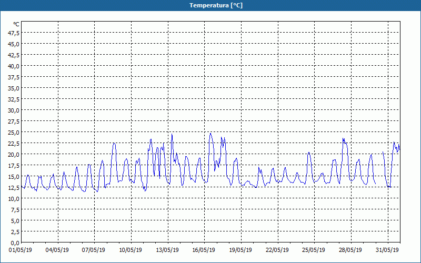Select the 31/05/19 date label

tap(387, 250)
